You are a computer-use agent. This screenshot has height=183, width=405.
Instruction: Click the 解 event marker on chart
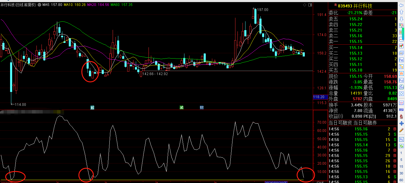[93, 108]
